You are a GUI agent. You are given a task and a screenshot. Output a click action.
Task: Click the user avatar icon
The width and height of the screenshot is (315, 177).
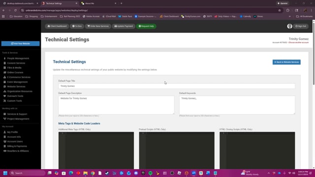tap(289, 26)
